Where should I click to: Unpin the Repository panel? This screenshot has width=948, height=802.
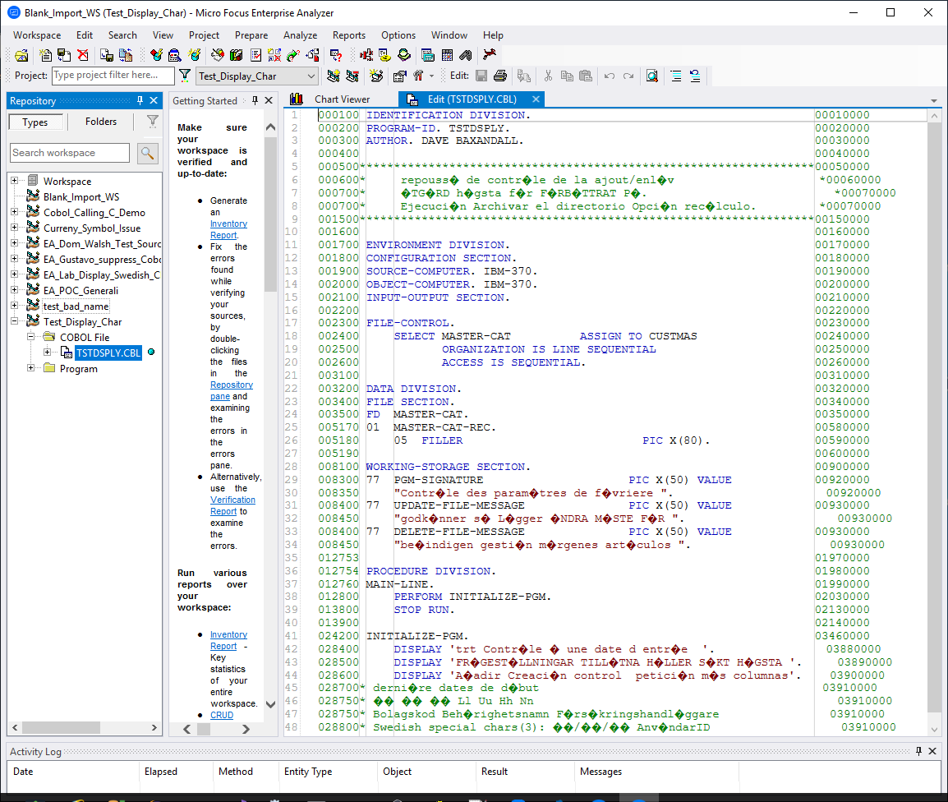point(140,100)
